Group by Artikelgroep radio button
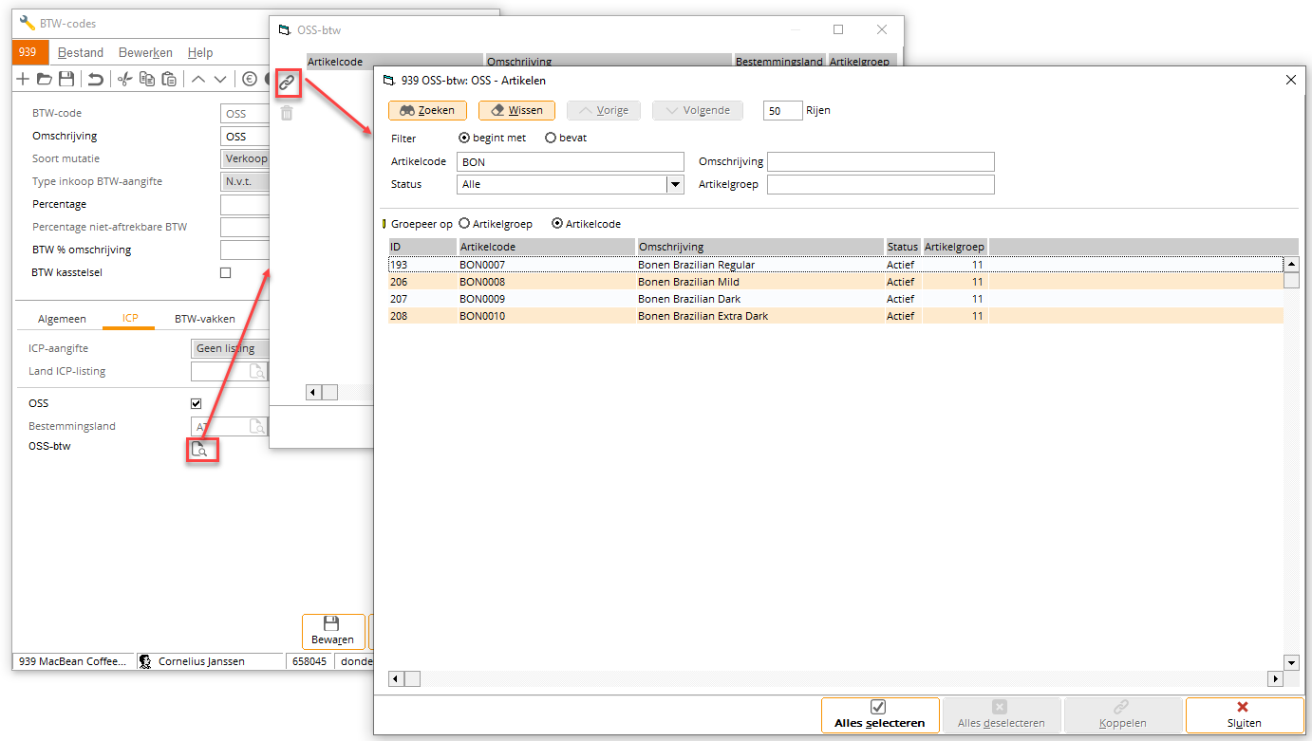 [x=464, y=224]
